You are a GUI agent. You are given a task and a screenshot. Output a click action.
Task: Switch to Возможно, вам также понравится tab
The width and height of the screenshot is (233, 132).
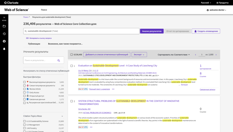(65, 44)
